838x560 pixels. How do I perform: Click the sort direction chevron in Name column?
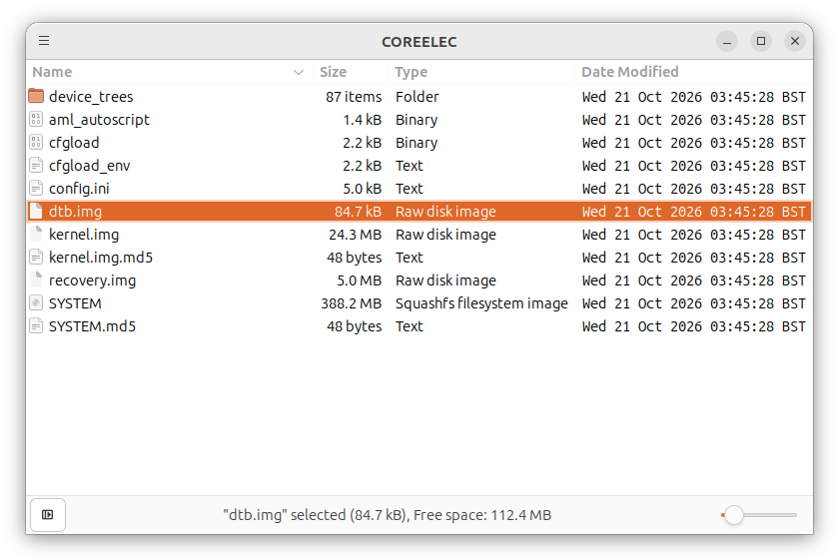tap(299, 72)
